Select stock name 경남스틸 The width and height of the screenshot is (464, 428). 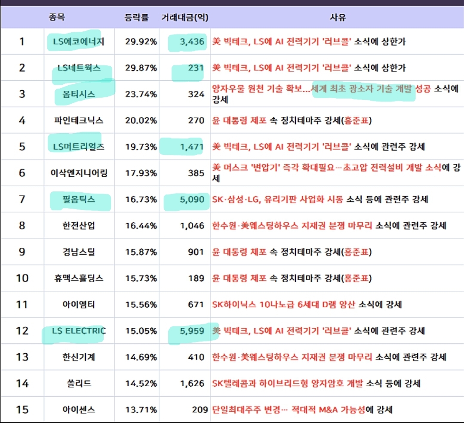point(78,252)
